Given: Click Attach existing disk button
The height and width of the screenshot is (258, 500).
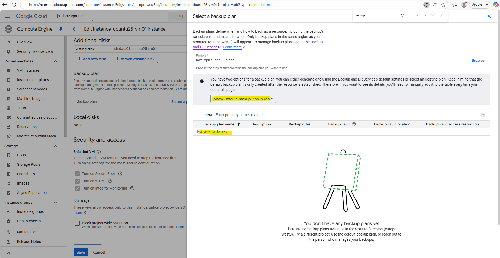Looking at the screenshot, I should (x=135, y=59).
